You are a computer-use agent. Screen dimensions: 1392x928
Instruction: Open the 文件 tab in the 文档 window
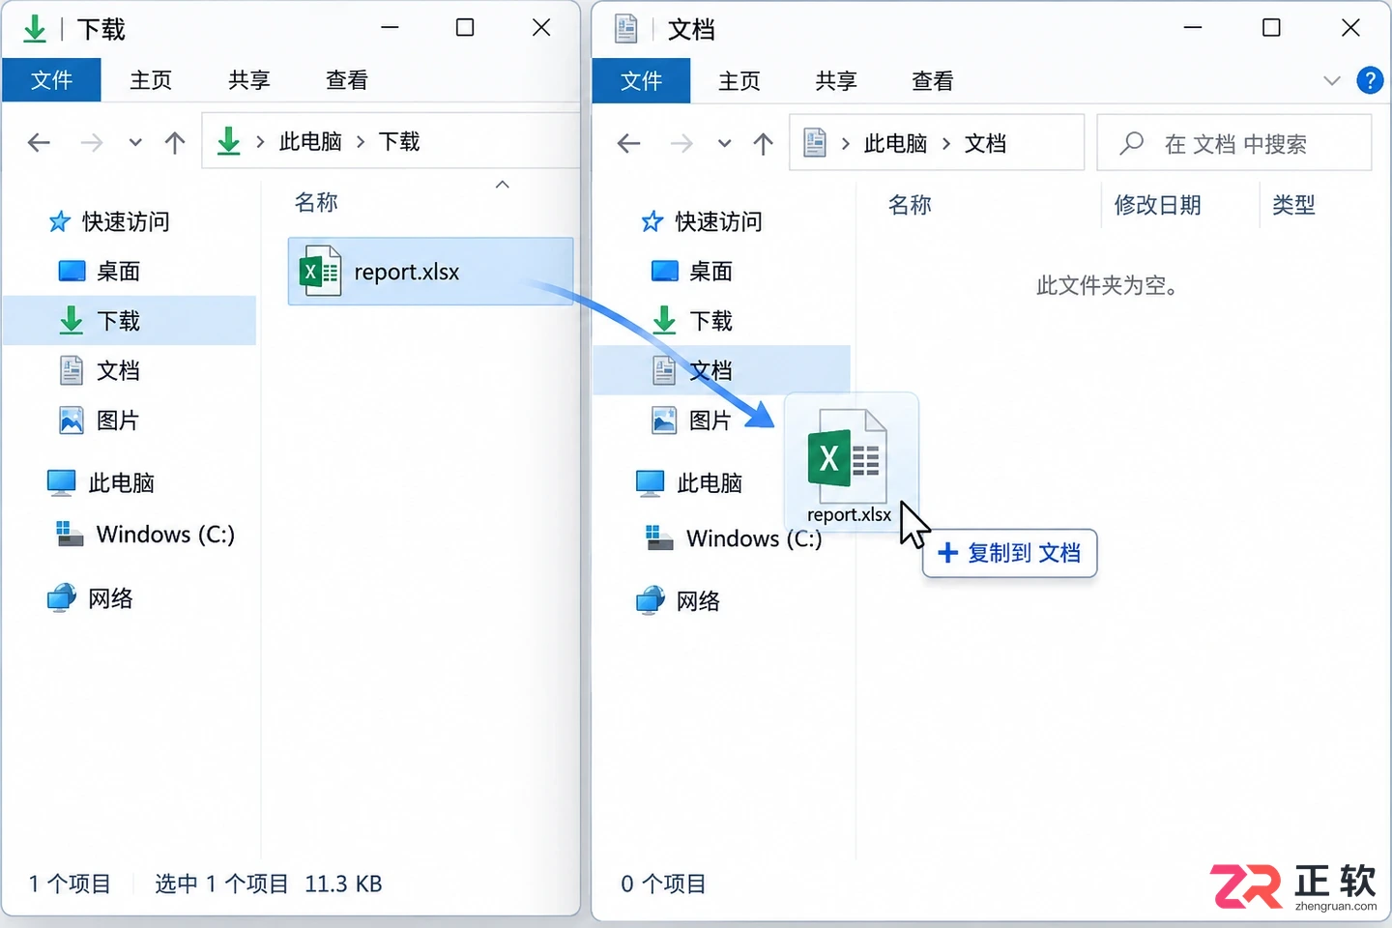(642, 80)
